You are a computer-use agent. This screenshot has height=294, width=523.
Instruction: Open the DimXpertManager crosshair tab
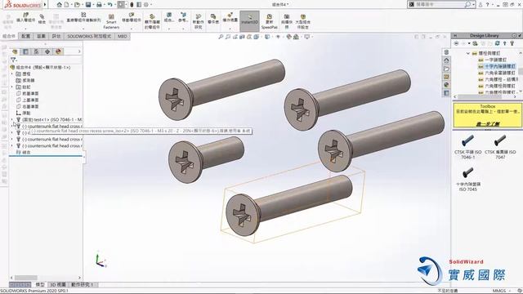[47, 51]
